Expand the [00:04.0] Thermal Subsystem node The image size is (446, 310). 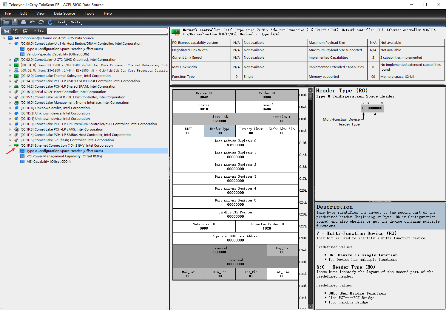click(x=10, y=65)
